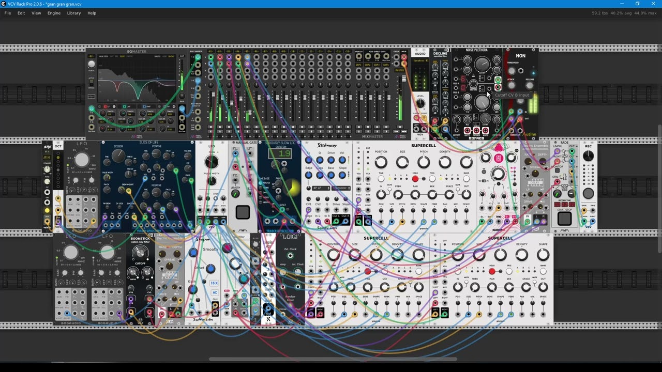Click the Boomstick DRIVE knob
The image size is (662, 372).
pos(132,272)
